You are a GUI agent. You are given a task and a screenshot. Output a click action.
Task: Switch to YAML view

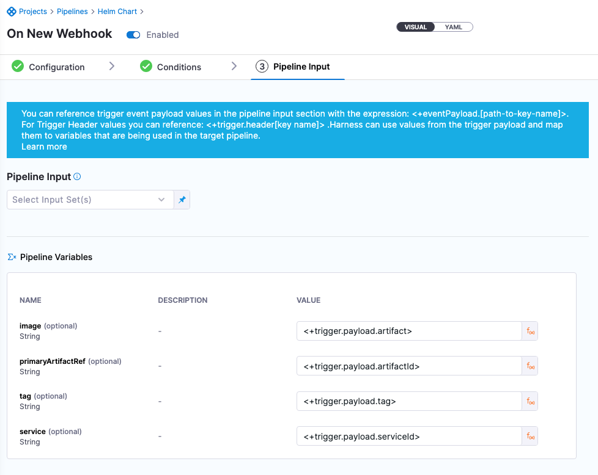(454, 27)
